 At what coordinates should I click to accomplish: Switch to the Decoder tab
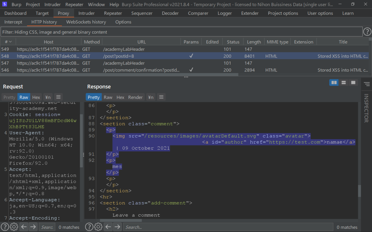coord(170,13)
